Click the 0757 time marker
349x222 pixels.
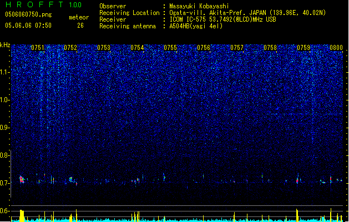(237, 48)
